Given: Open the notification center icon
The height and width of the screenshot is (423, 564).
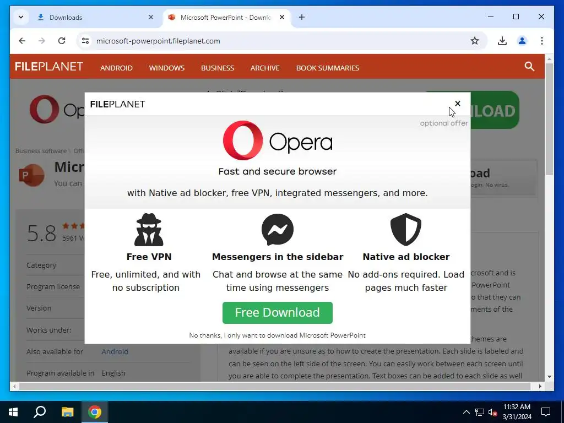Looking at the screenshot, I should coord(546,412).
